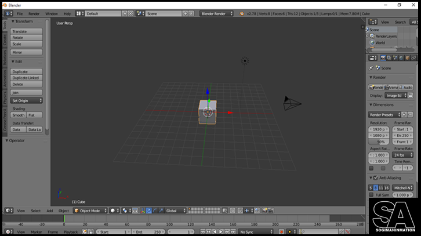This screenshot has height=236, width=421.
Task: Click the OpenGL render animation clapper icon
Action: [x=271, y=210]
